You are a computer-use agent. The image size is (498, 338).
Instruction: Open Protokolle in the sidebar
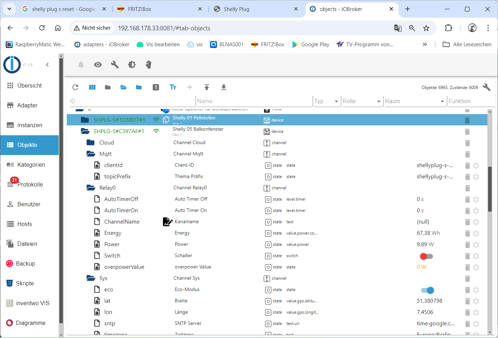(x=30, y=184)
